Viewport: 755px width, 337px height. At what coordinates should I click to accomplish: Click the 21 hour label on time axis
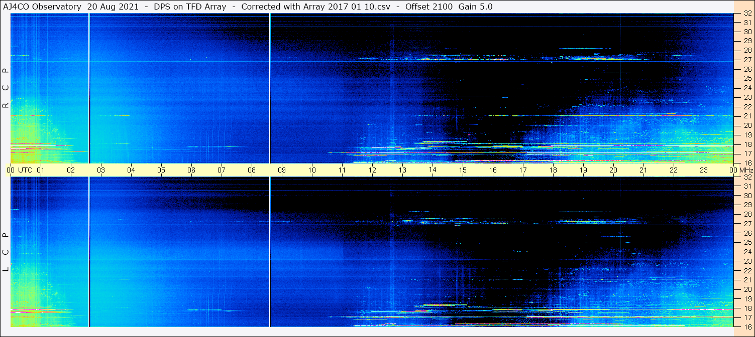pos(643,170)
